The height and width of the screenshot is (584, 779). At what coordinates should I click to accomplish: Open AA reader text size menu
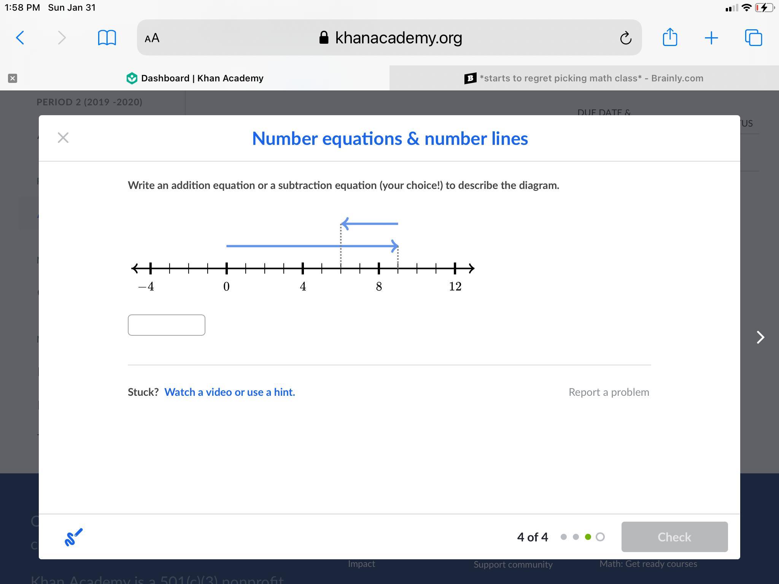[x=152, y=38]
